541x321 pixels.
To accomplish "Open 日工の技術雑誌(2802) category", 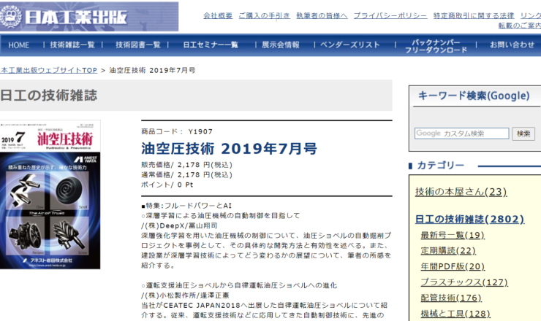I will click(x=469, y=219).
